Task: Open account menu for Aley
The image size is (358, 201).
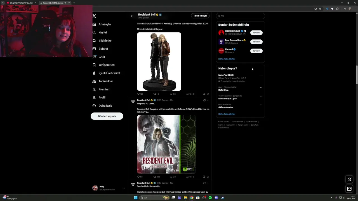Action: click(109, 188)
